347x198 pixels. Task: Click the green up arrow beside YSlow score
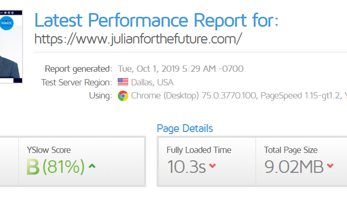click(92, 166)
